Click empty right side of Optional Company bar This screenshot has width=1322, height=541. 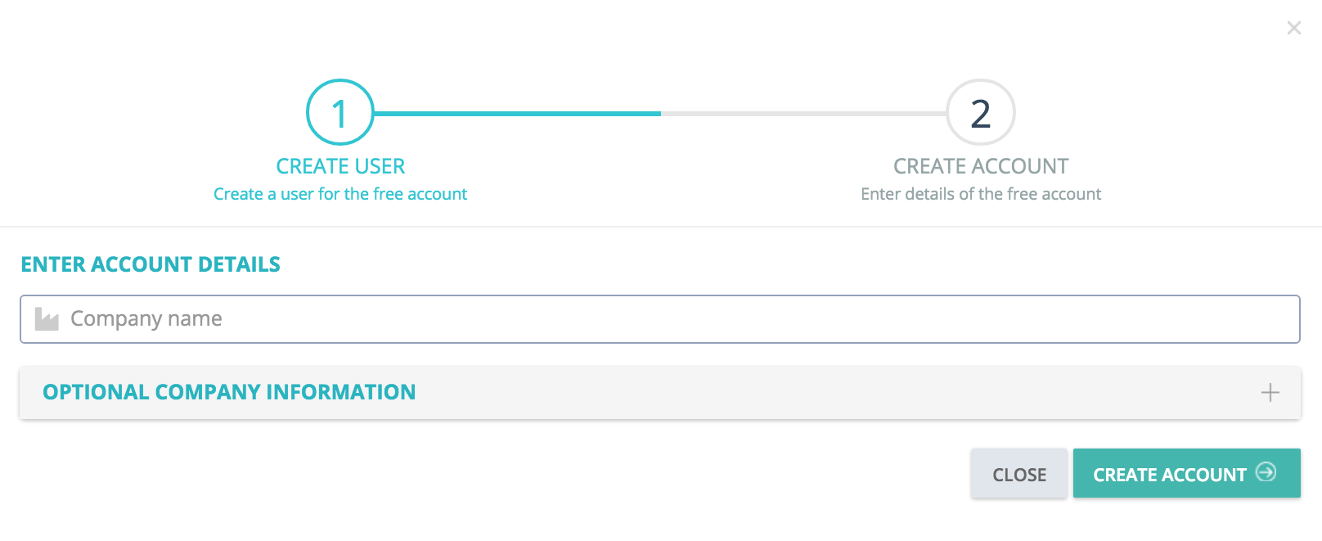[x=900, y=393]
